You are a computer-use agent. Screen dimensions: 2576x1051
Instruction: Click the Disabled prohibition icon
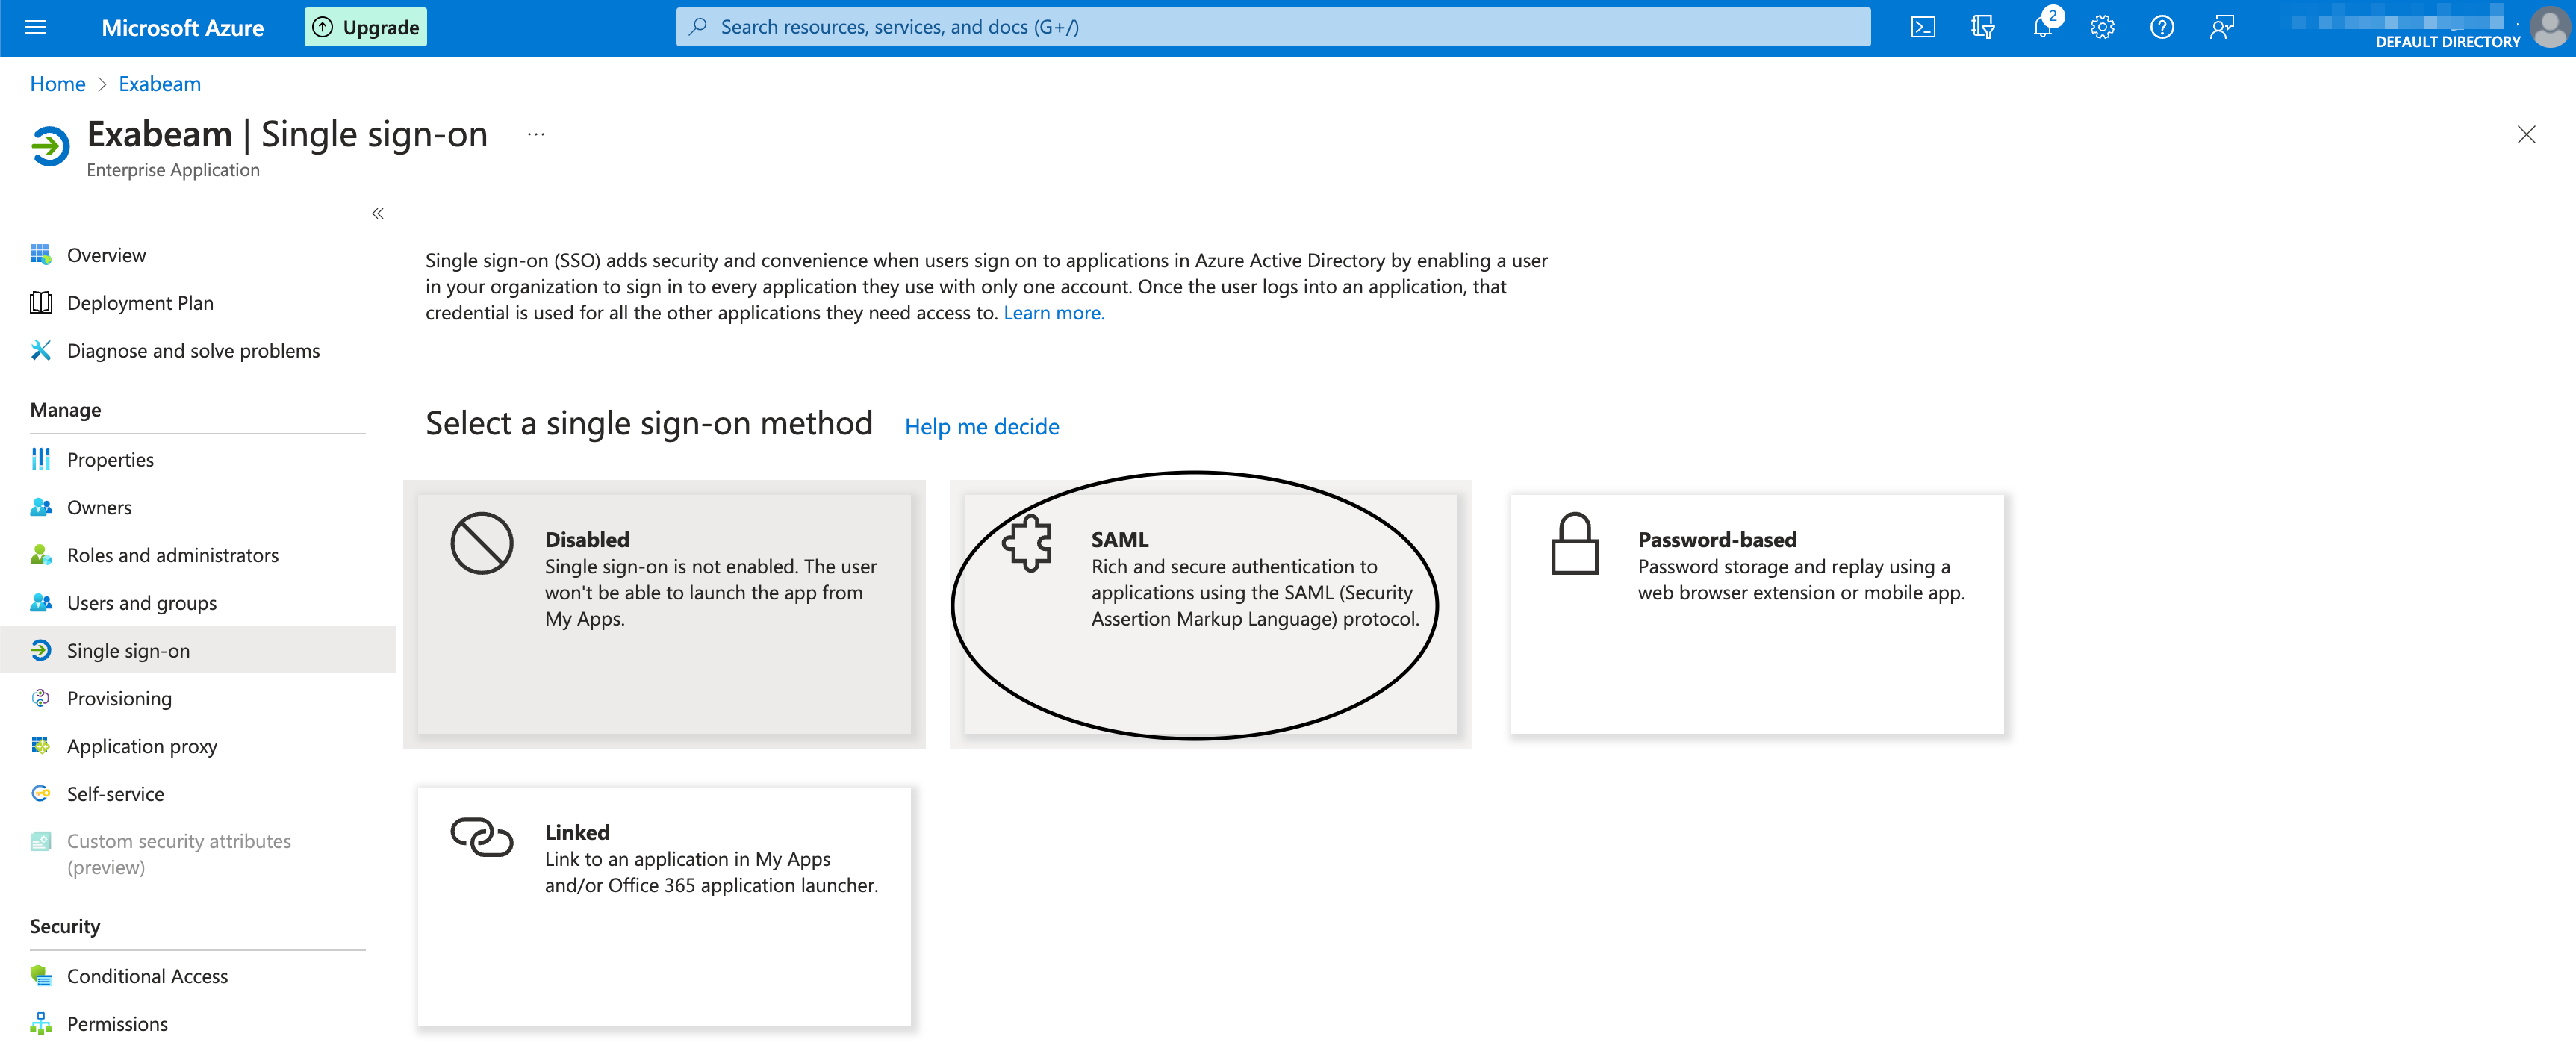[482, 543]
